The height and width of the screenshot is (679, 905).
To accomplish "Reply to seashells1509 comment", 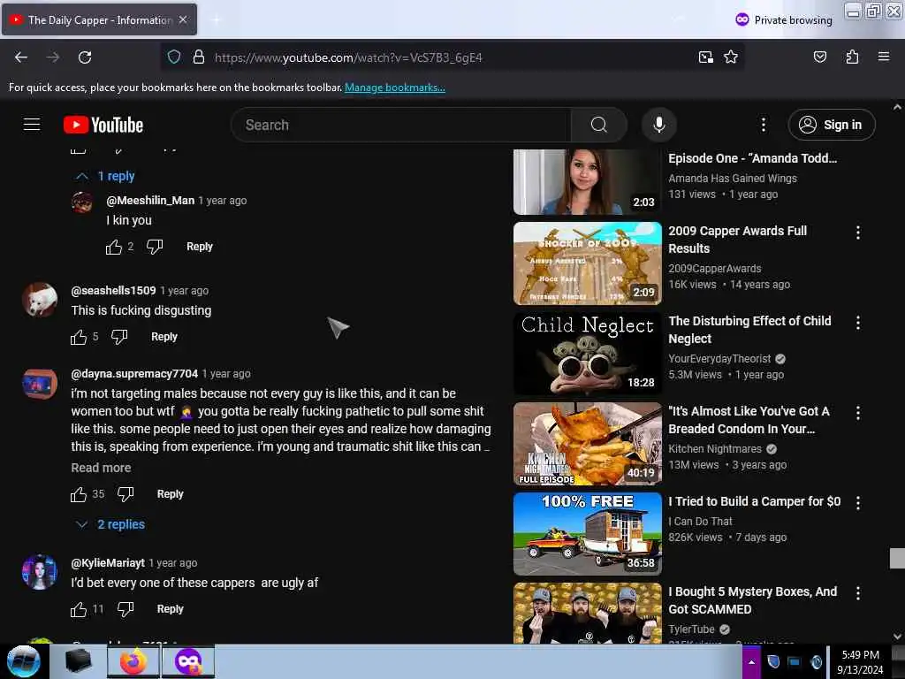I will tap(164, 337).
